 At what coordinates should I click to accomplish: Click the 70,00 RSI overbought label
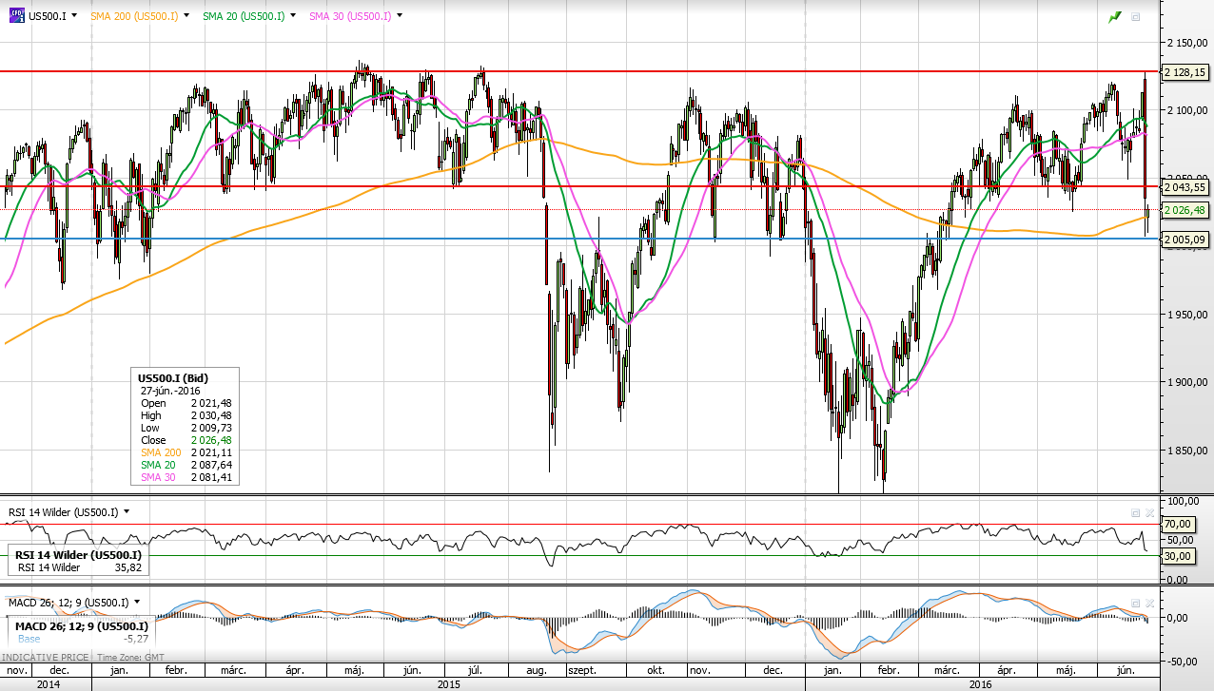coord(1178,524)
